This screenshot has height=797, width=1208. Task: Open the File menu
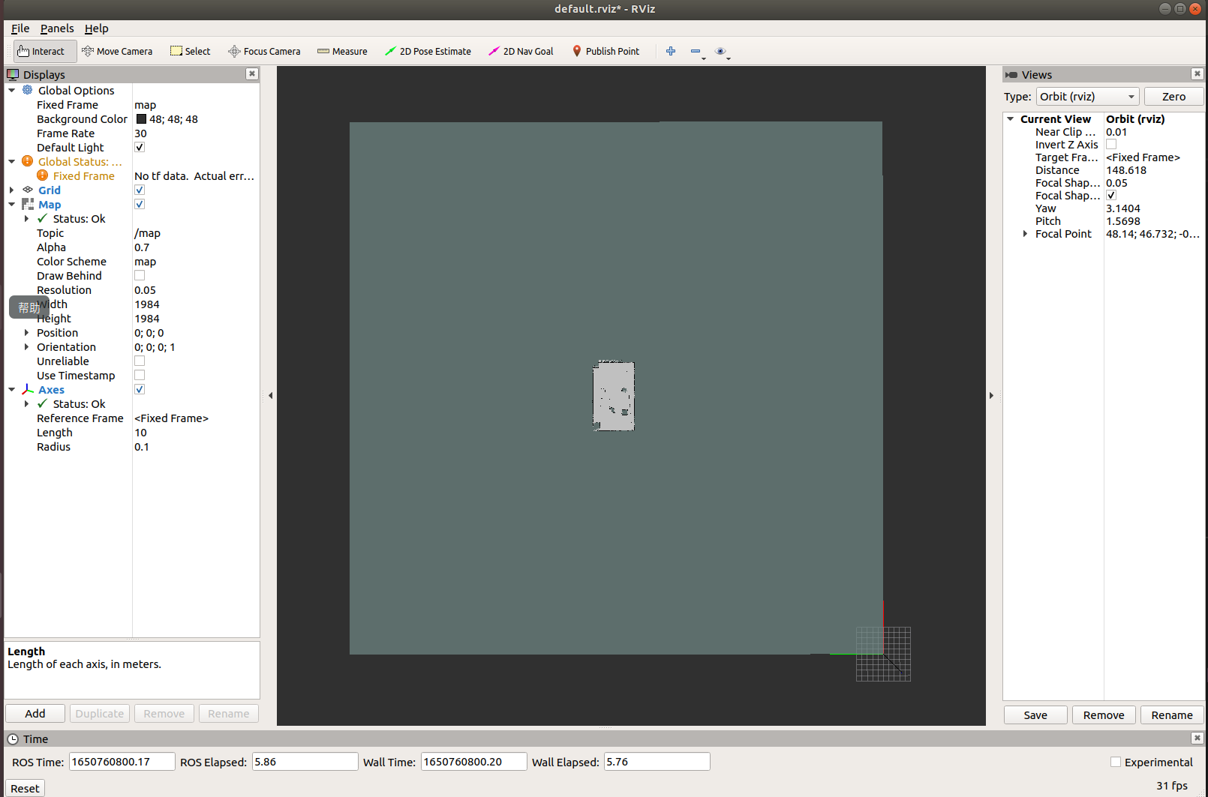pos(20,28)
